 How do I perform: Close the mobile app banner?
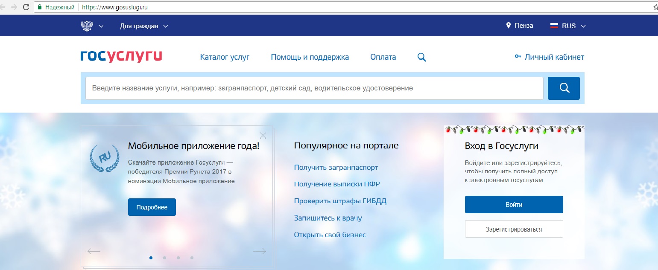[x=263, y=135]
